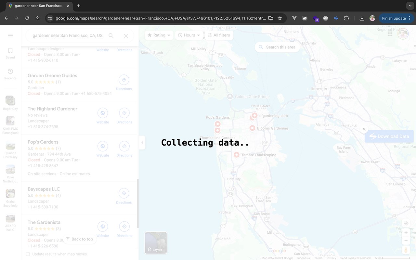Screen dimensions: 416x260
Task: Open Bogor City recent thumbnail
Action: coord(10,101)
